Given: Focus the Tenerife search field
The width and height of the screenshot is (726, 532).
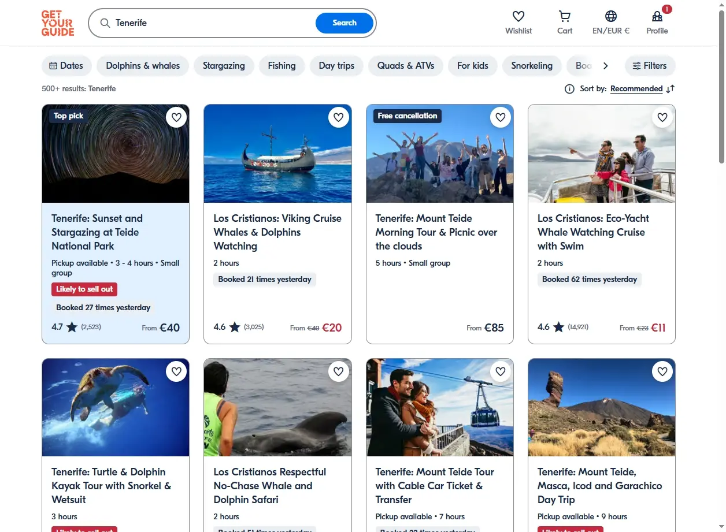Looking at the screenshot, I should coord(214,23).
